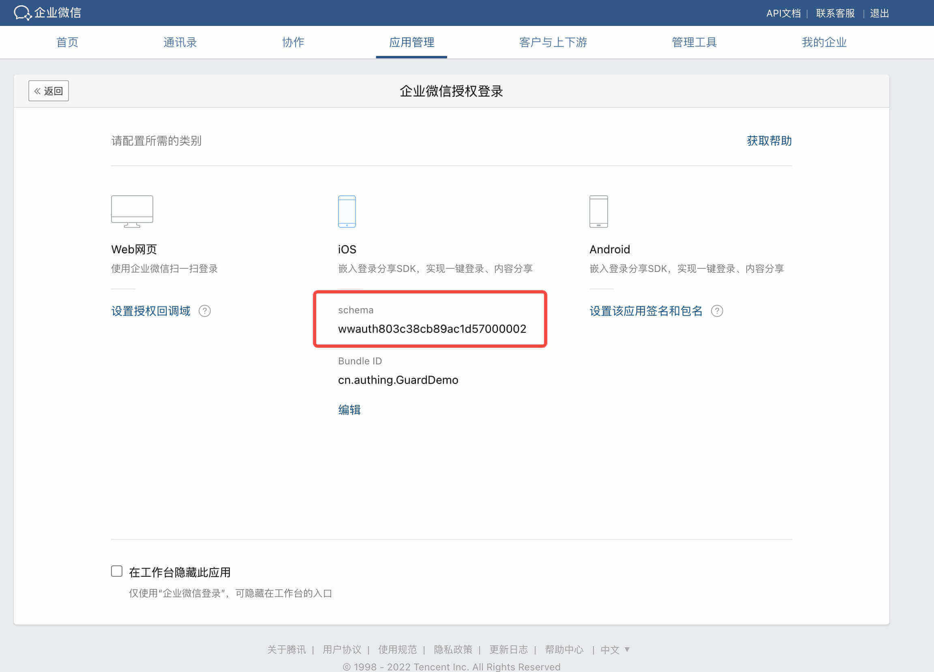Click the iOS phone icon
This screenshot has height=672, width=934.
(x=347, y=211)
